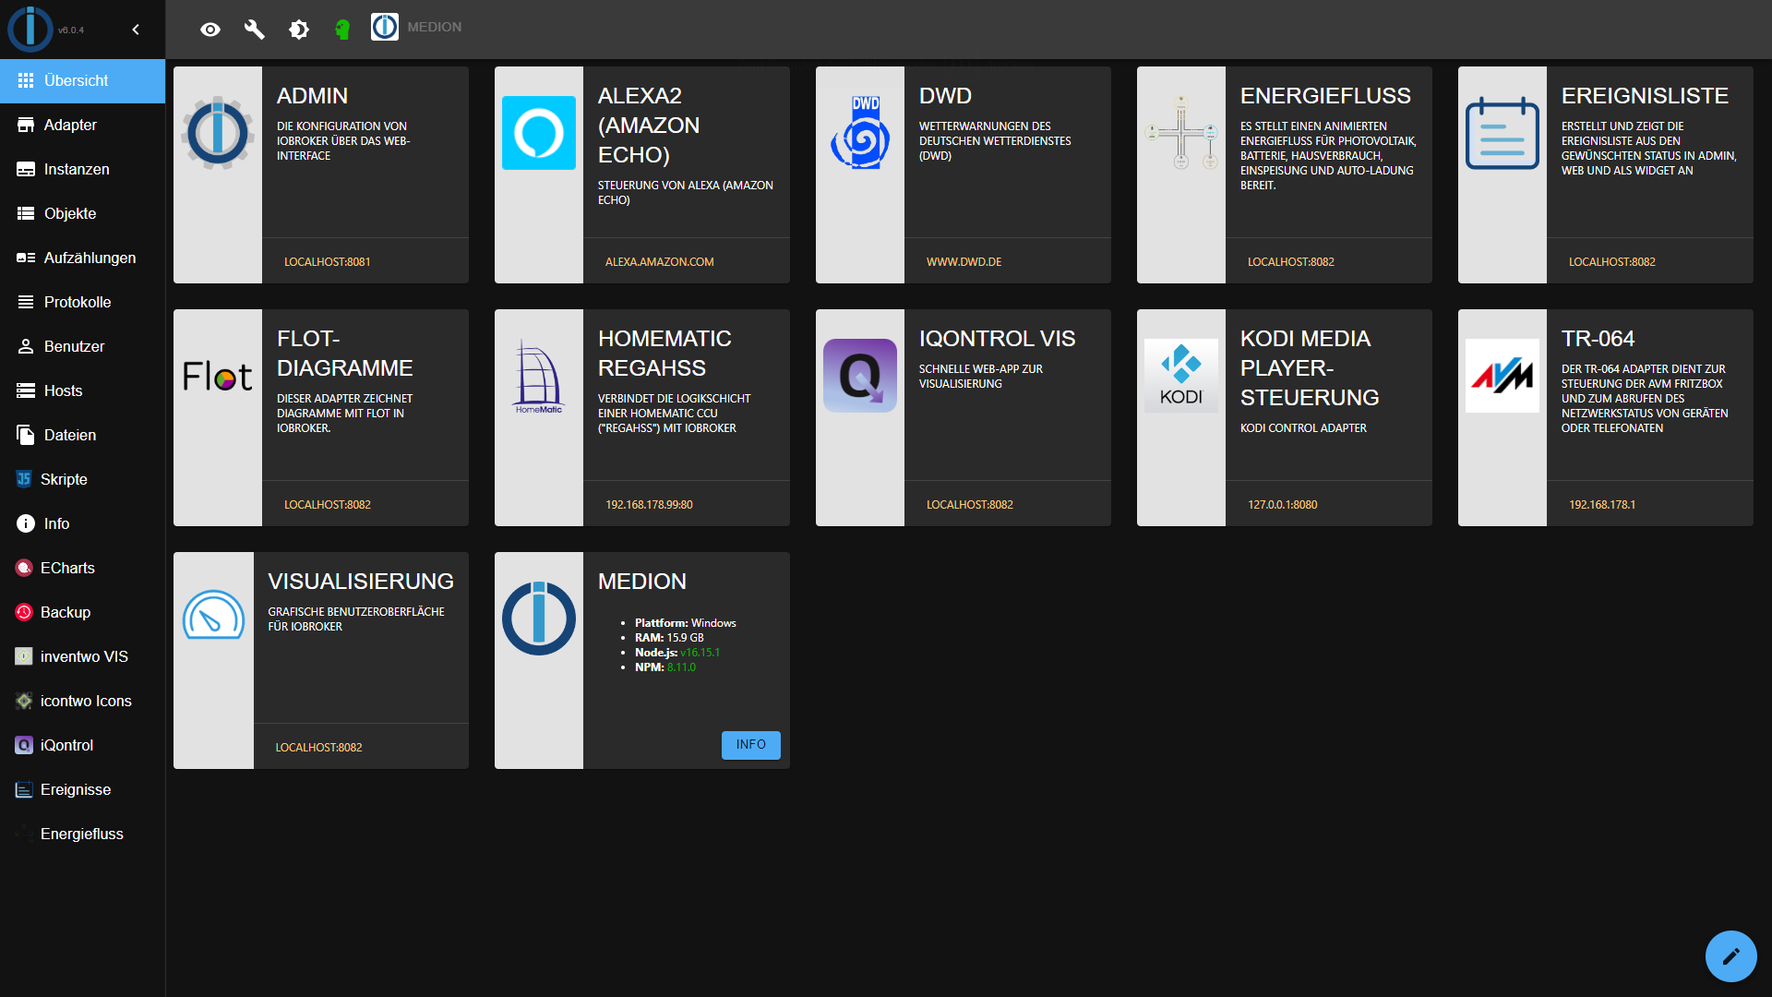Collapse the sidebar with the chevron arrow
Viewport: 1772px width, 997px height.
(x=136, y=30)
